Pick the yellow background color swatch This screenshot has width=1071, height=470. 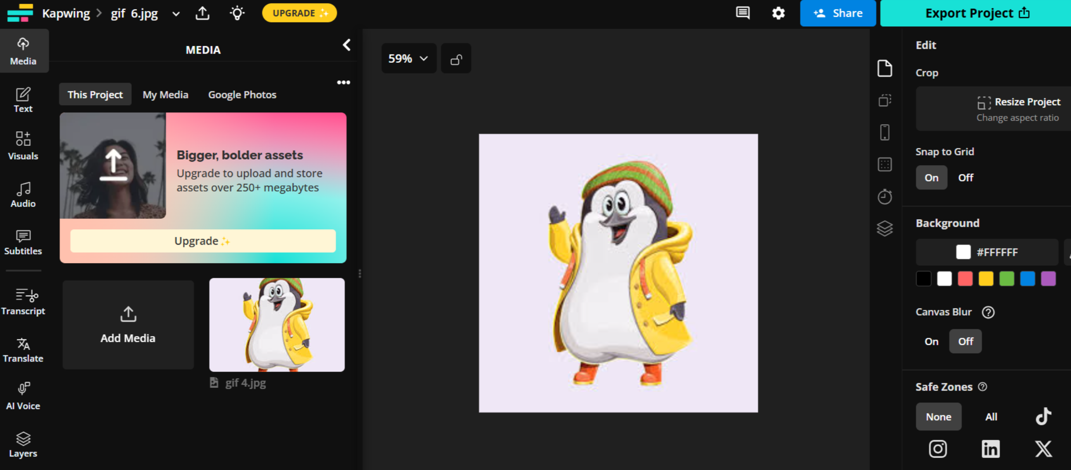pyautogui.click(x=986, y=278)
